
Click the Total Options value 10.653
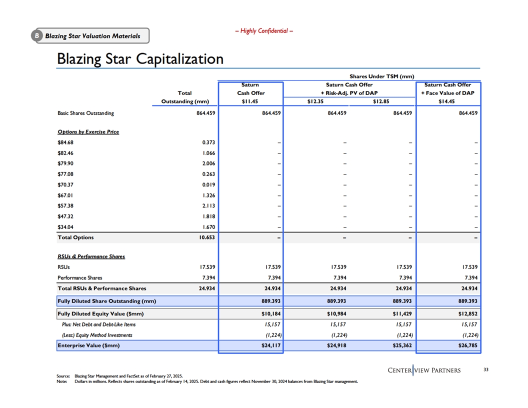205,237
